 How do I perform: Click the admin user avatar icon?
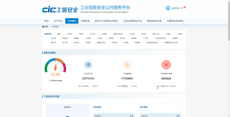click(168, 8)
